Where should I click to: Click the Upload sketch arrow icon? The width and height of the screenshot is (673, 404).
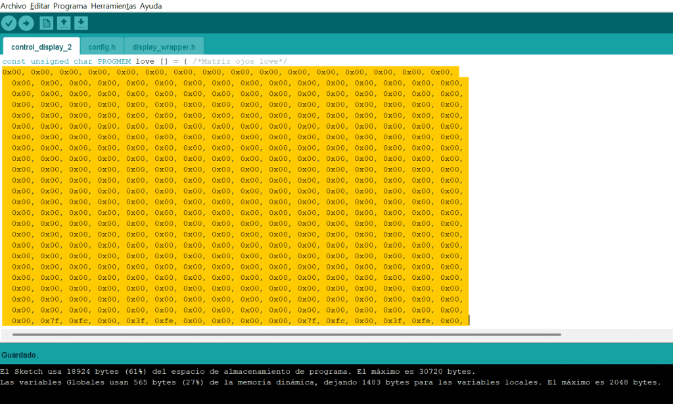[26, 23]
